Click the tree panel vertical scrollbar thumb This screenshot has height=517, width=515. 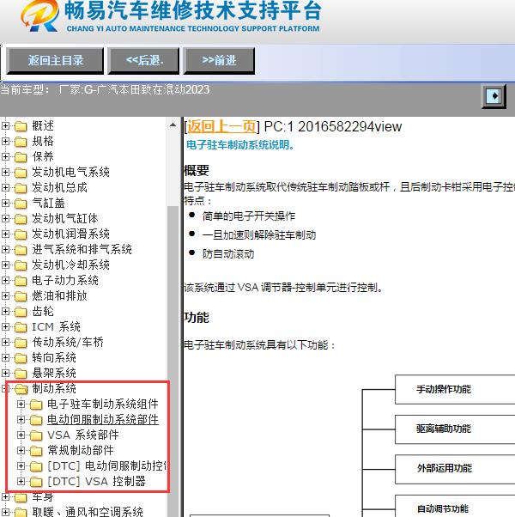tap(173, 361)
